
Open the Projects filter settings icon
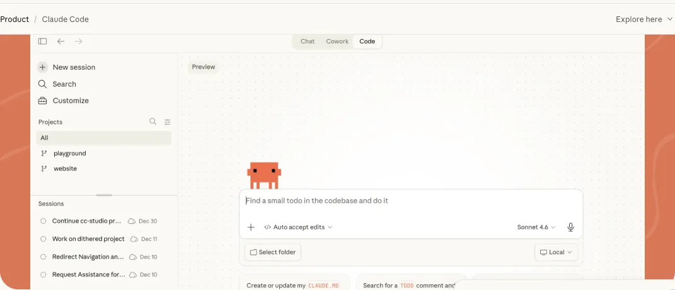pyautogui.click(x=168, y=122)
